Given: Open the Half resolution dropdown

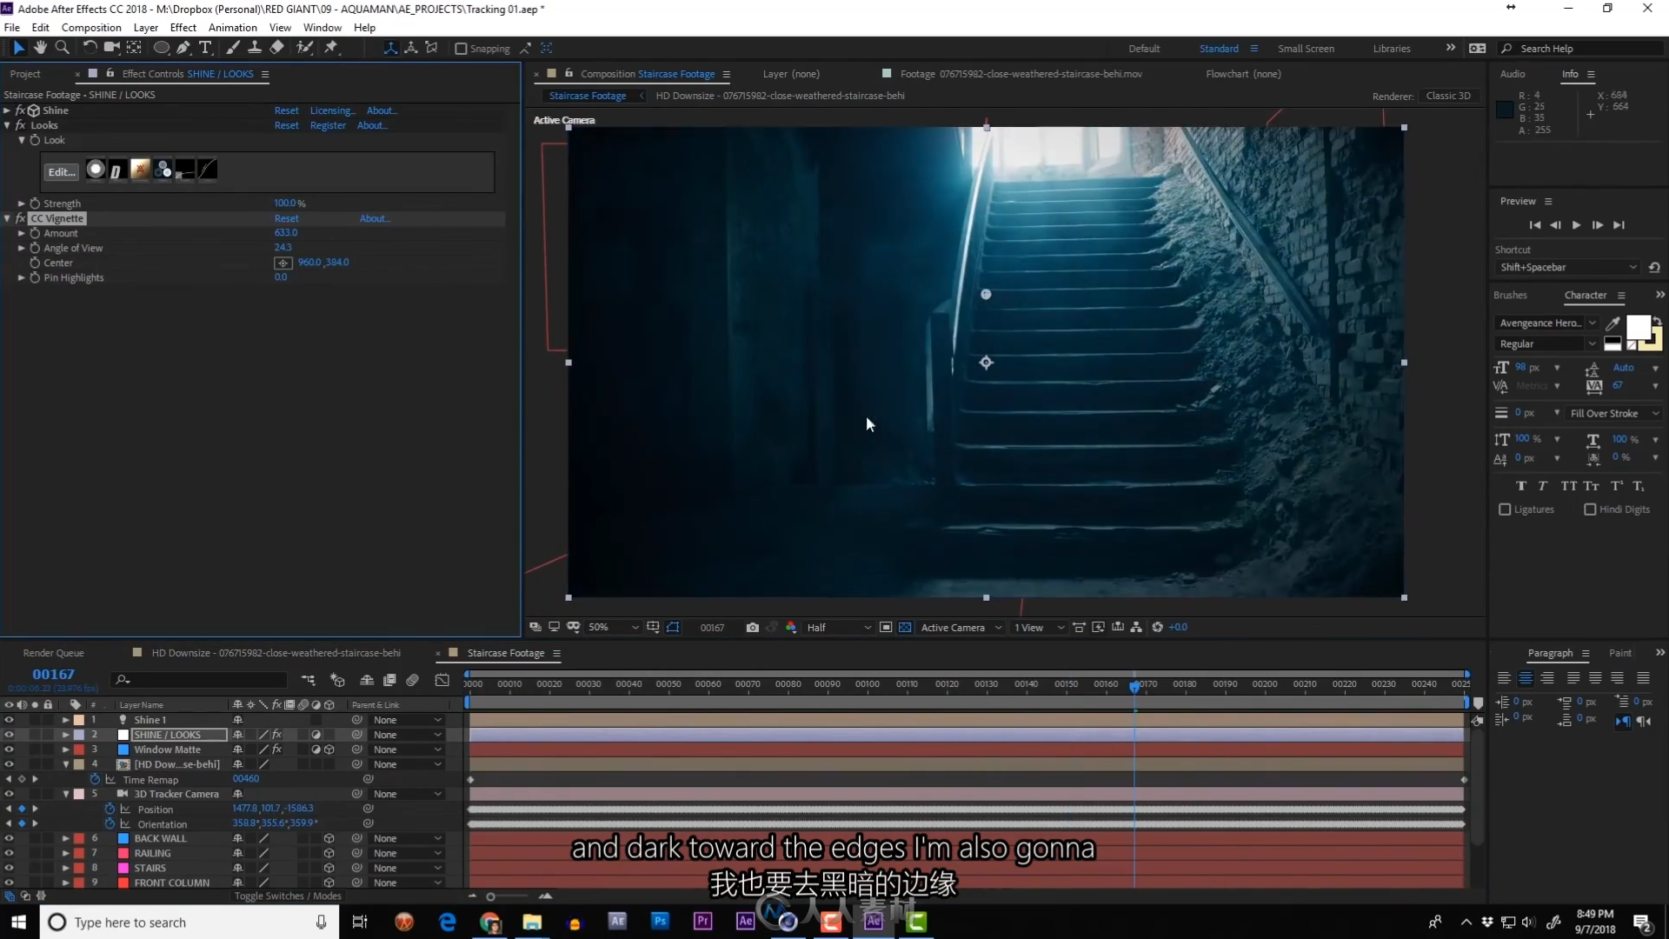Looking at the screenshot, I should [x=838, y=627].
